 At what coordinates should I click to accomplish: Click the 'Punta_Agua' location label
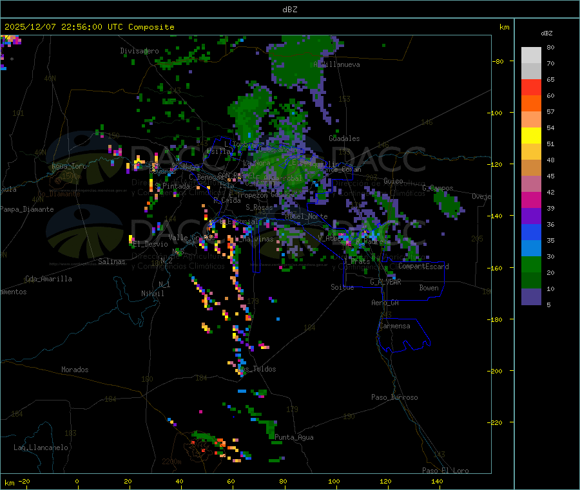point(294,437)
